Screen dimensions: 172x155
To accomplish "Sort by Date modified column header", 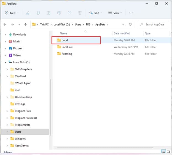I will [122, 33].
